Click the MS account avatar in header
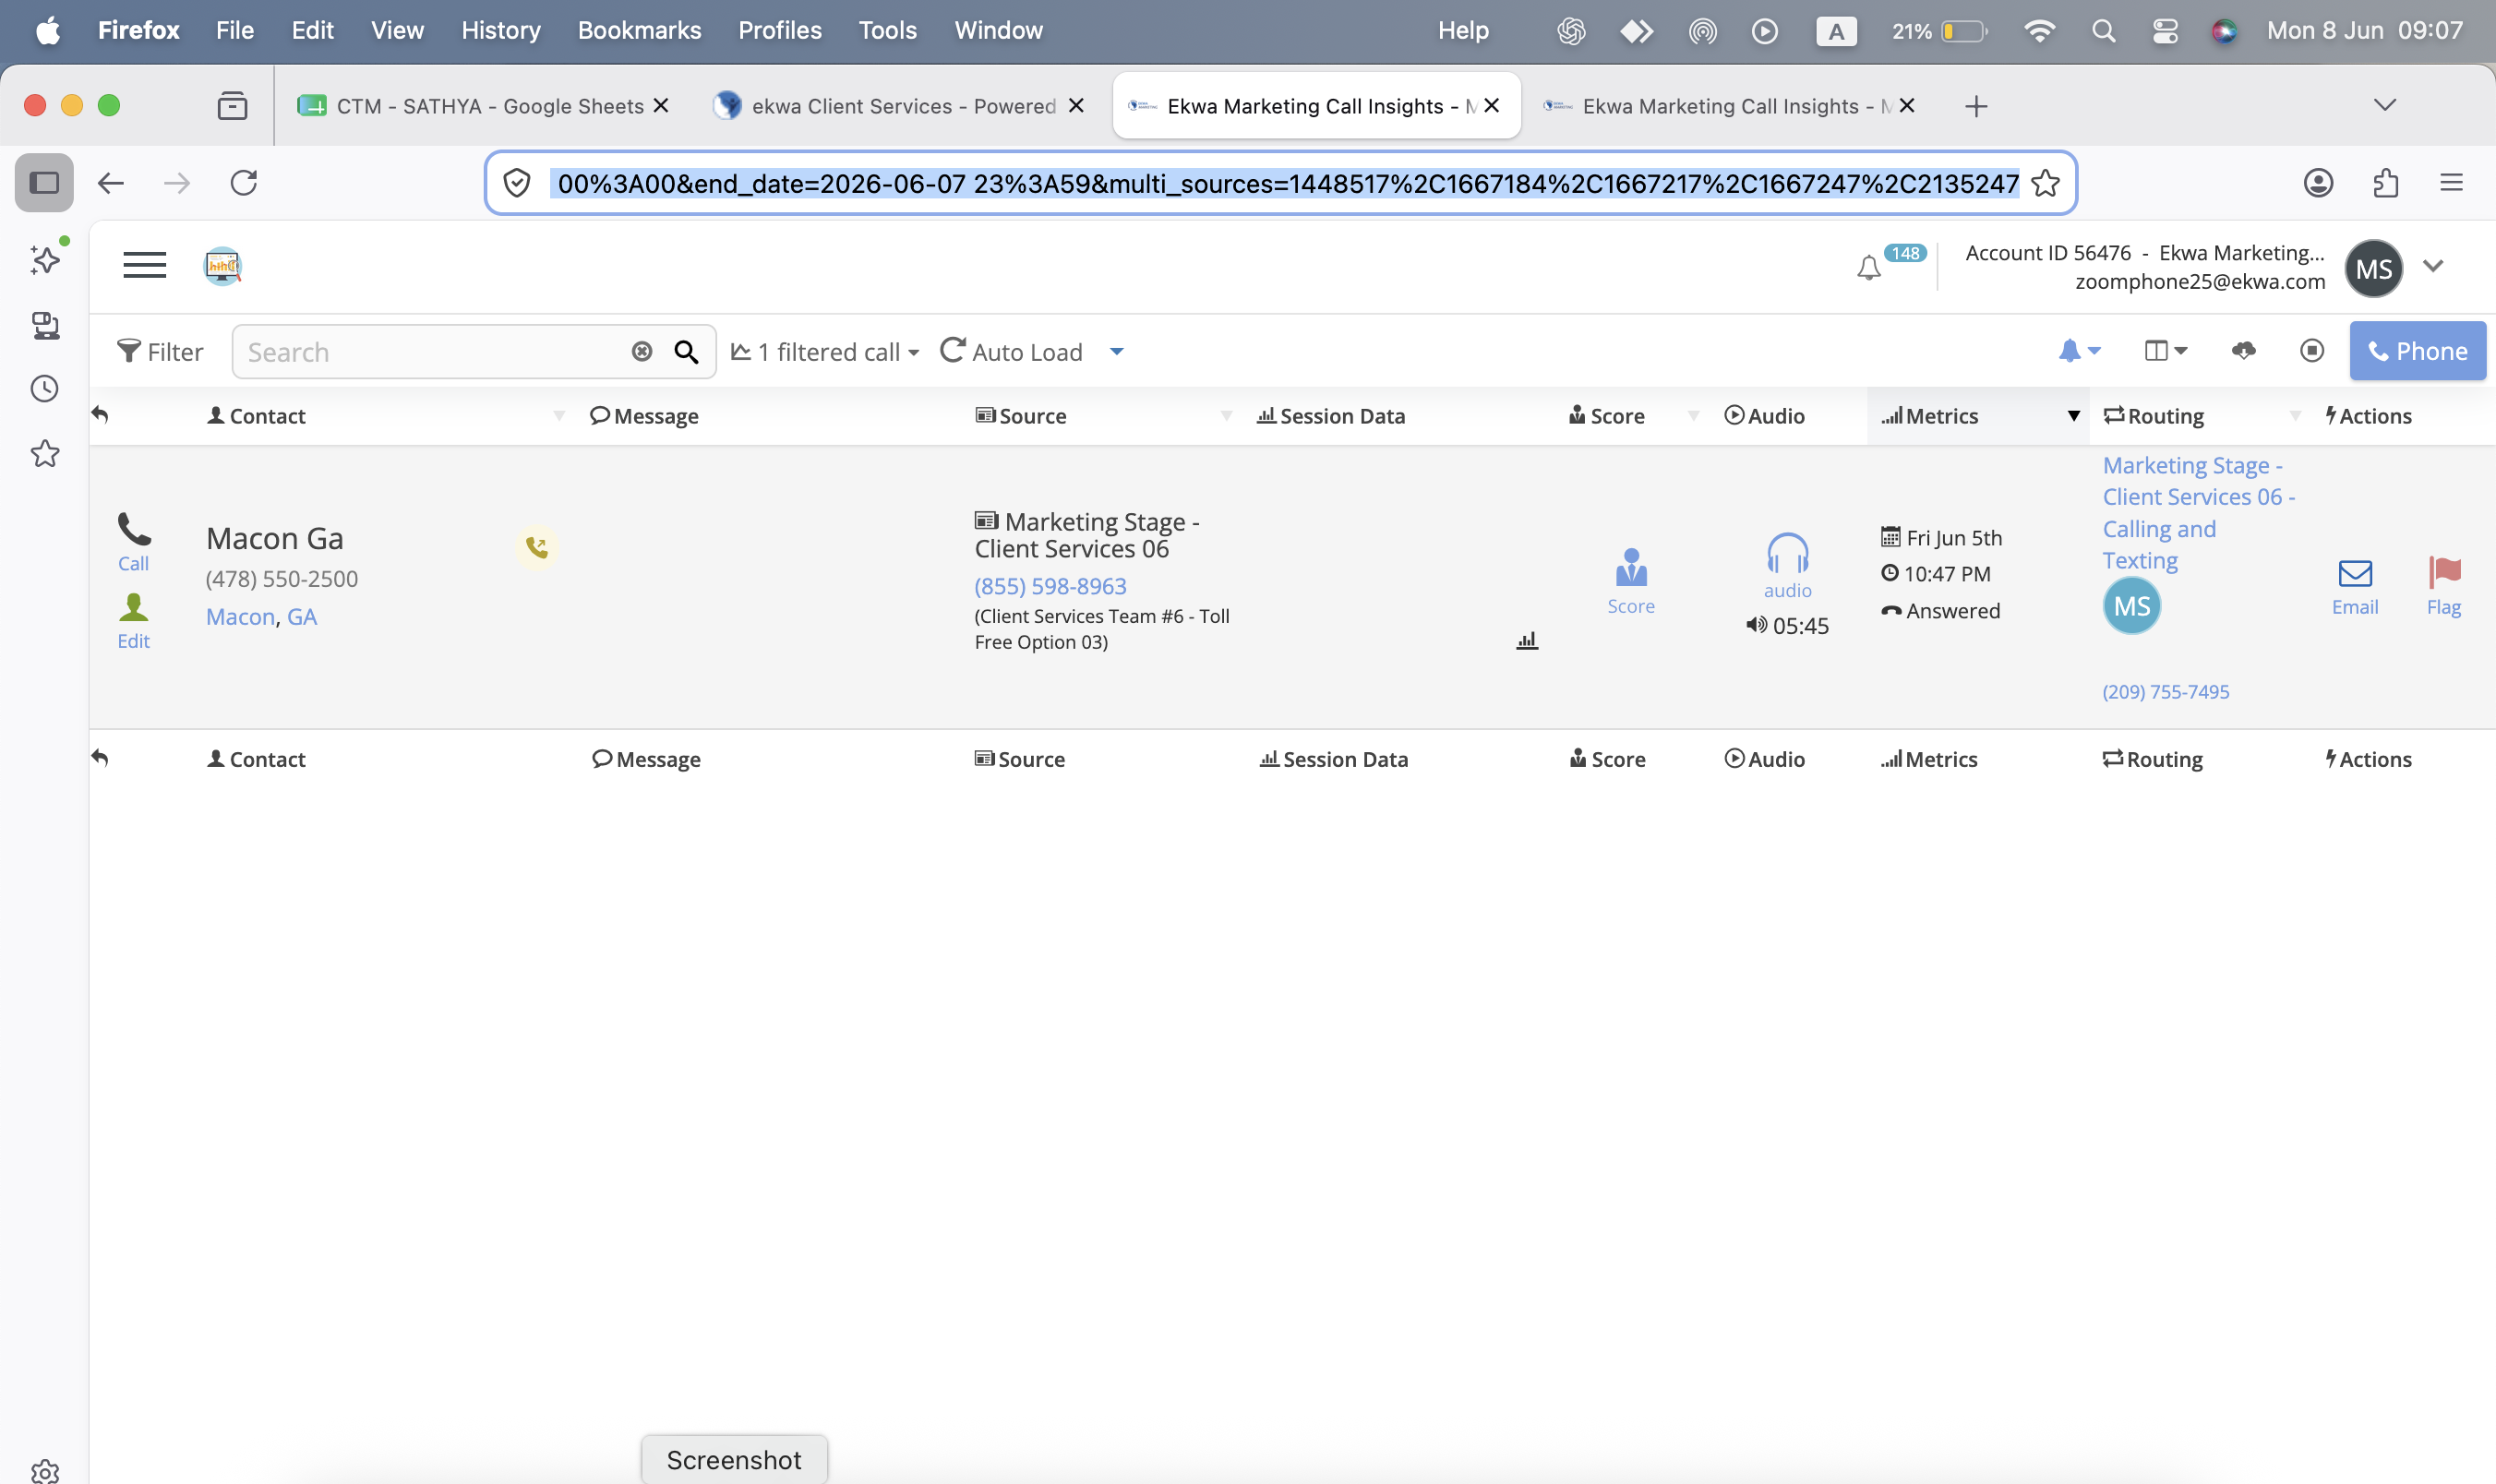 click(x=2373, y=268)
